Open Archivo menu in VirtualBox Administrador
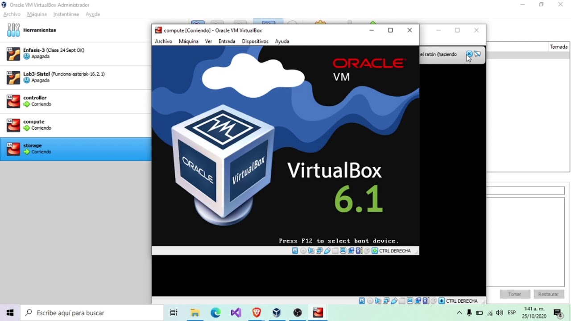571x321 pixels. [12, 14]
